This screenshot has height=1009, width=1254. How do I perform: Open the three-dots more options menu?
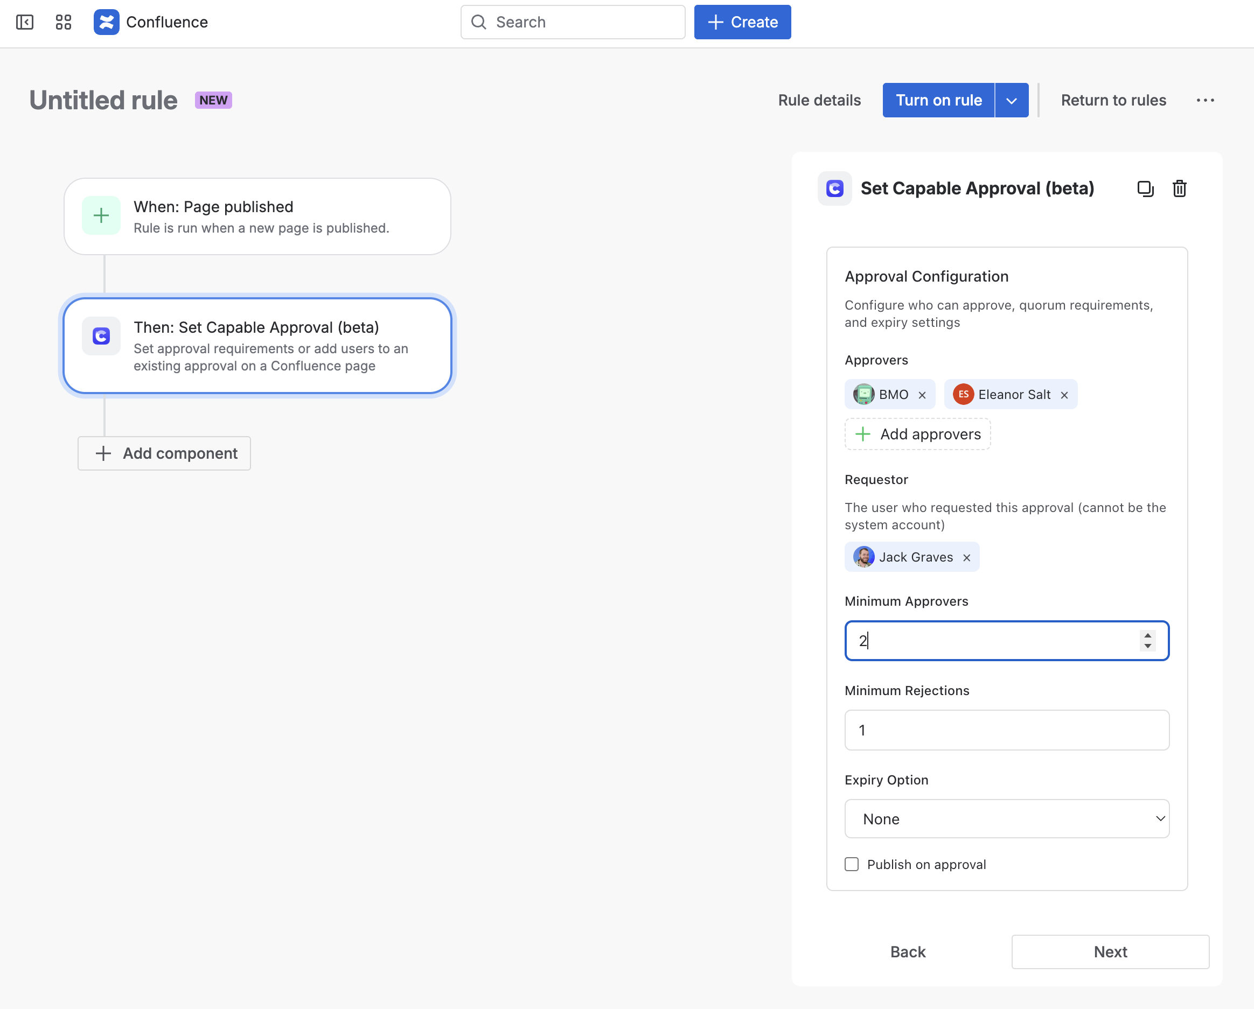[1205, 100]
